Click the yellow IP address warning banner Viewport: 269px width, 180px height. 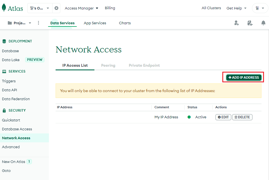pyautogui.click(x=158, y=91)
